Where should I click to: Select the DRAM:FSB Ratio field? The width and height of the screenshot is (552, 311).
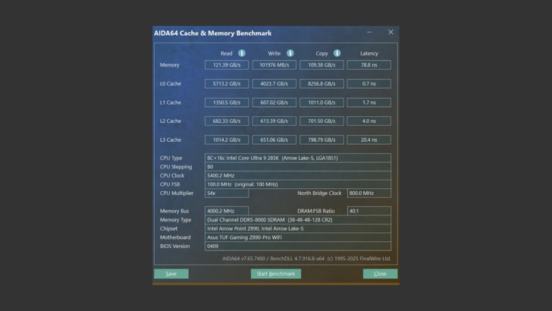click(369, 211)
